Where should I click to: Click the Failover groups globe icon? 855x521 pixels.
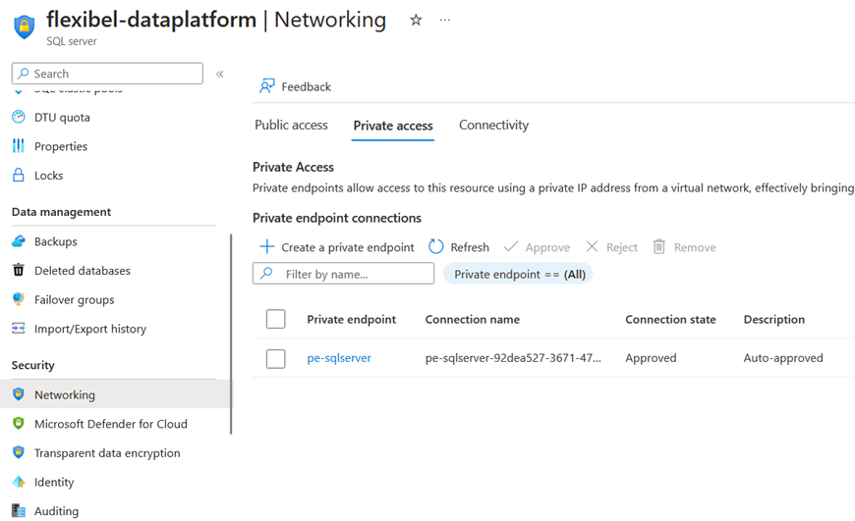[x=19, y=299]
